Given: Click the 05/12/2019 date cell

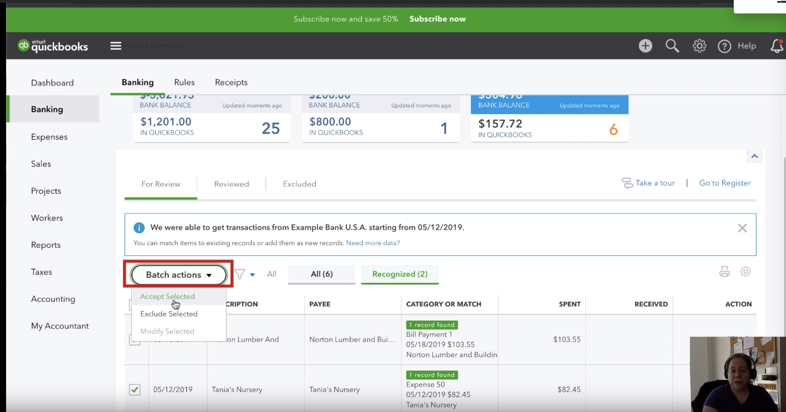Looking at the screenshot, I should coord(173,389).
